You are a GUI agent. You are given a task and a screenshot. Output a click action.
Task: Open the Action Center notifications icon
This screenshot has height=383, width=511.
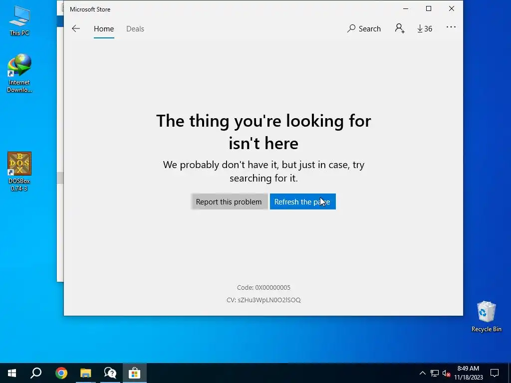pos(495,373)
